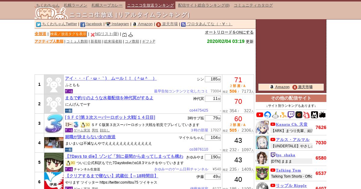This screenshot has width=361, height=189.
Task: Turn on auto reload via オートリロードをONにする
Action: [x=229, y=32]
